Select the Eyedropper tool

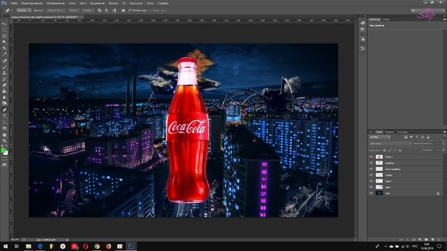pyautogui.click(x=4, y=54)
